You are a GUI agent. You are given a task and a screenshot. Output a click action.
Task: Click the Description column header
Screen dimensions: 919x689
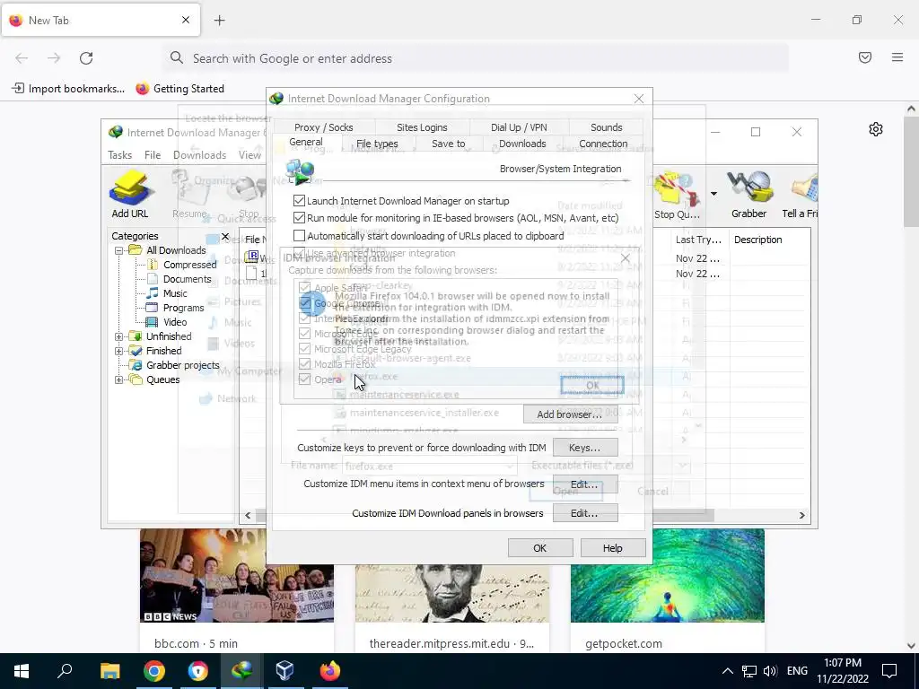(757, 240)
